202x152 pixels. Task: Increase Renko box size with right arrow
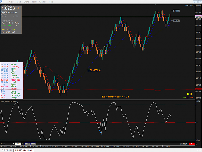tap(23, 144)
